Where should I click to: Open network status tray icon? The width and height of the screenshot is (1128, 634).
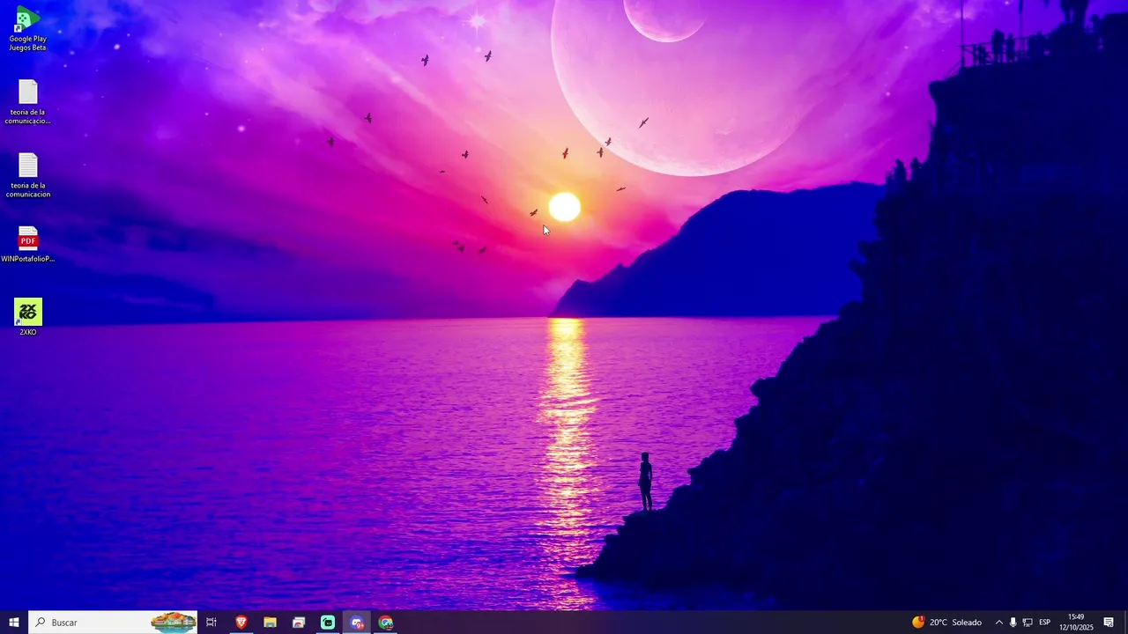point(1028,623)
